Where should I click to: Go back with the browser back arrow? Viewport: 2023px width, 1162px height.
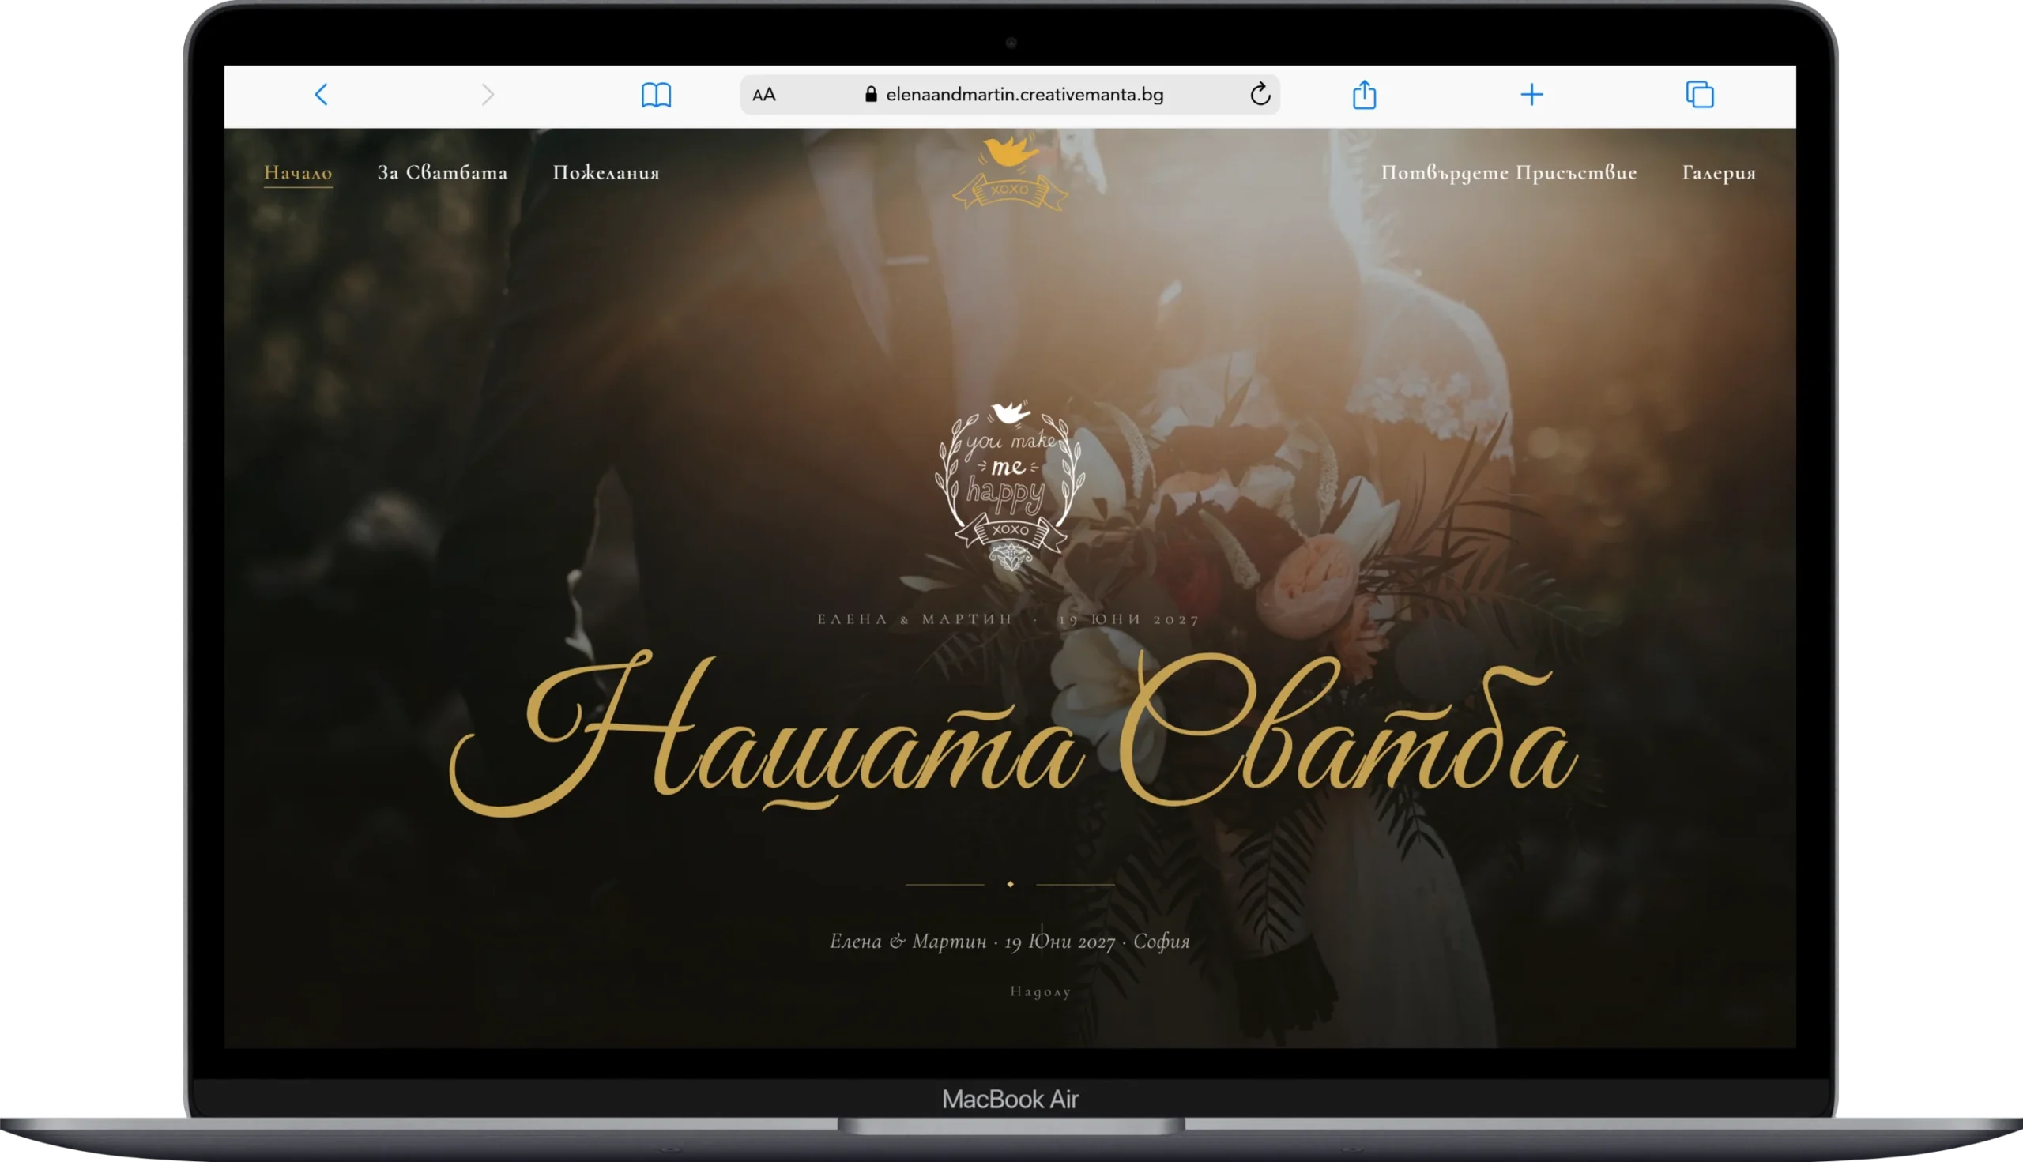point(321,95)
